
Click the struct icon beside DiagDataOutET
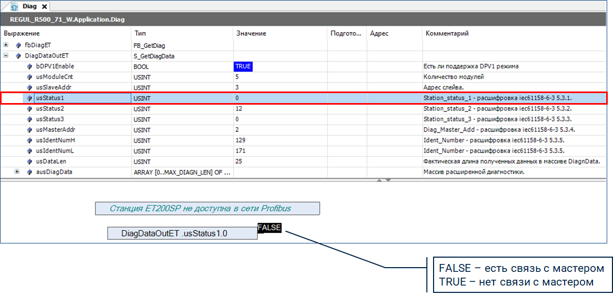pyautogui.click(x=18, y=56)
